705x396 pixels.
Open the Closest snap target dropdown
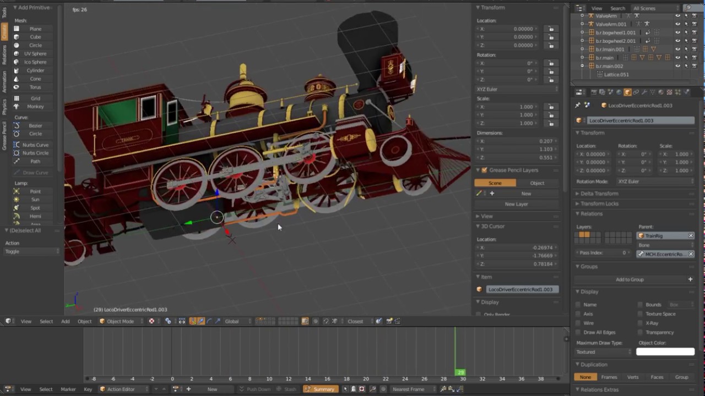(x=359, y=321)
